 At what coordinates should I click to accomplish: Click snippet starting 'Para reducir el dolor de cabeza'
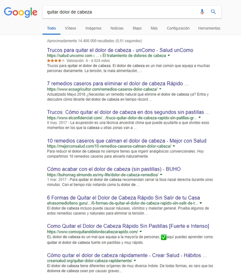tap(125, 154)
